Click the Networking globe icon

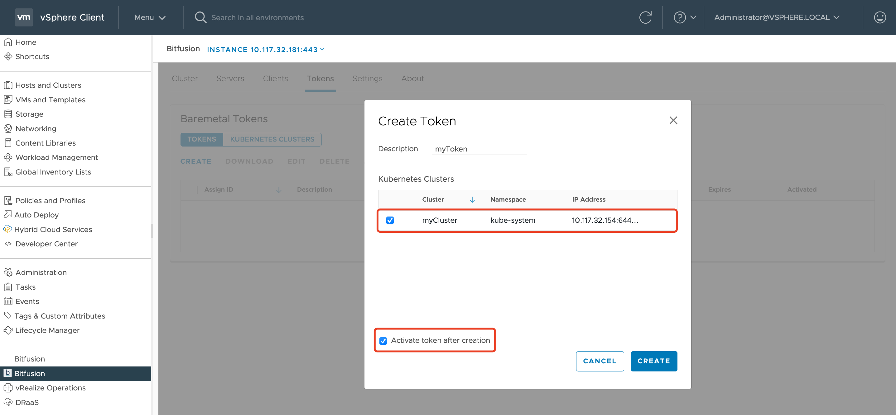(8, 128)
